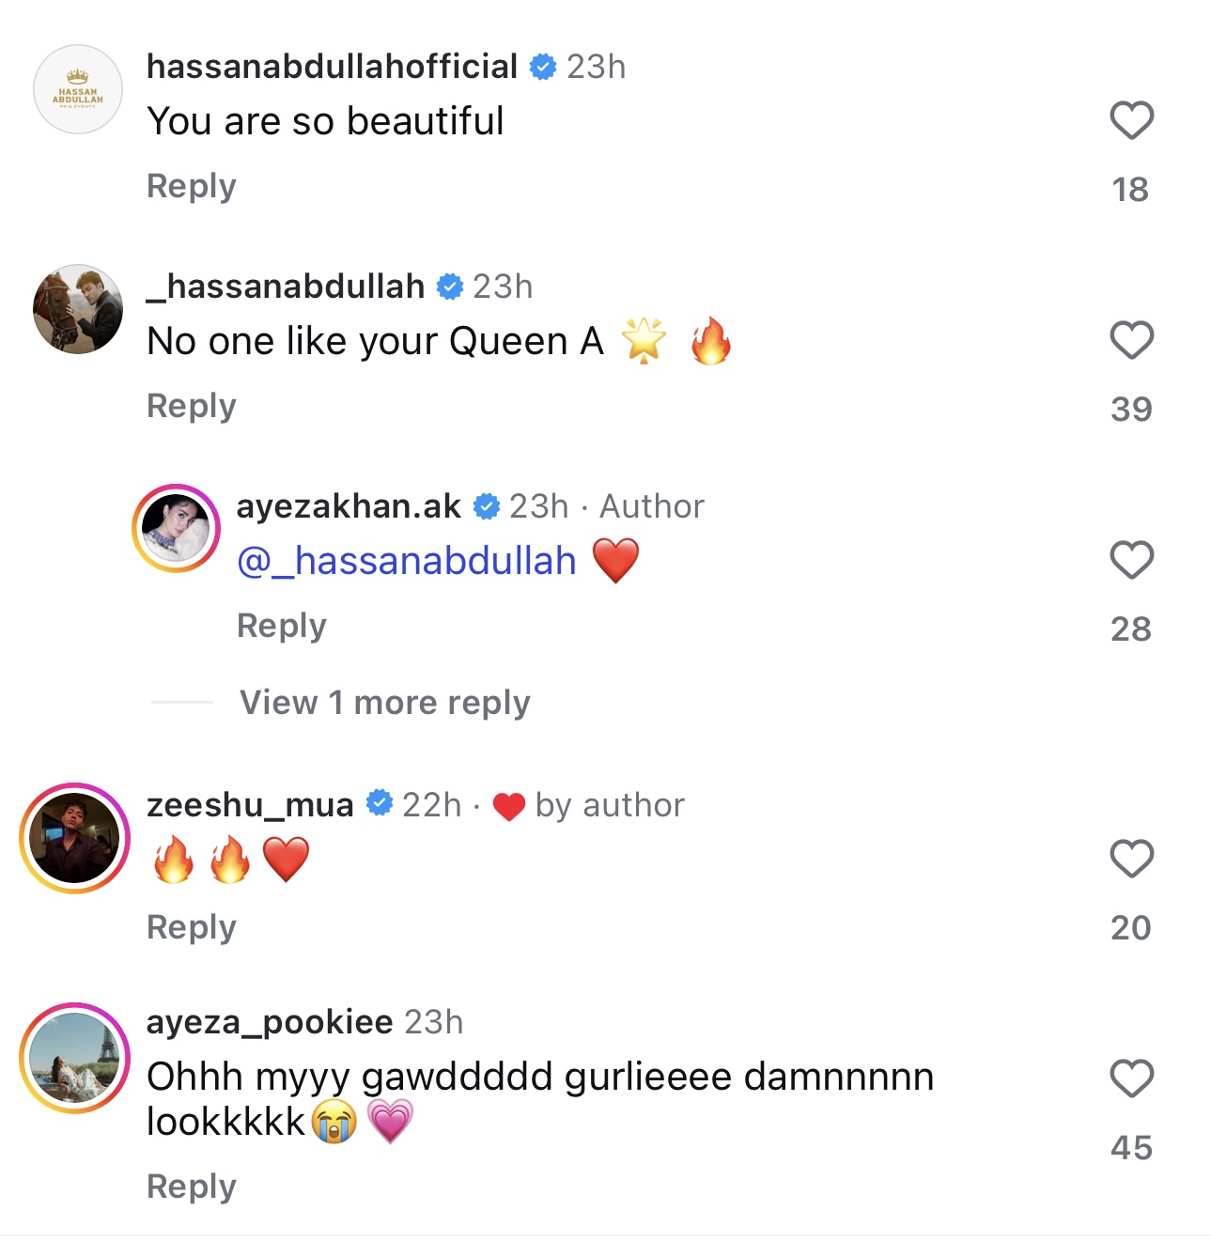Reply to ayeza_pookiee's comment

(x=192, y=1187)
